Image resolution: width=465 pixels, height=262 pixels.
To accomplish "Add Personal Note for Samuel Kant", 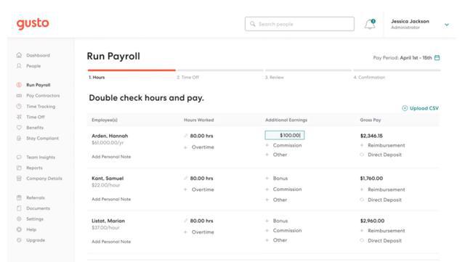I will point(111,199).
